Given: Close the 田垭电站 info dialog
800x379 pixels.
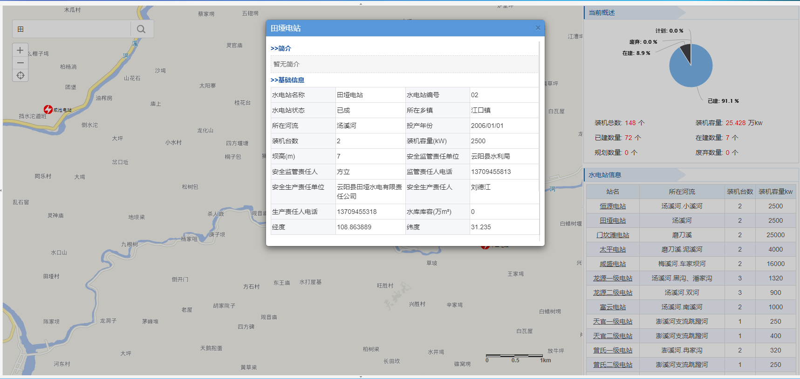Looking at the screenshot, I should click(538, 28).
